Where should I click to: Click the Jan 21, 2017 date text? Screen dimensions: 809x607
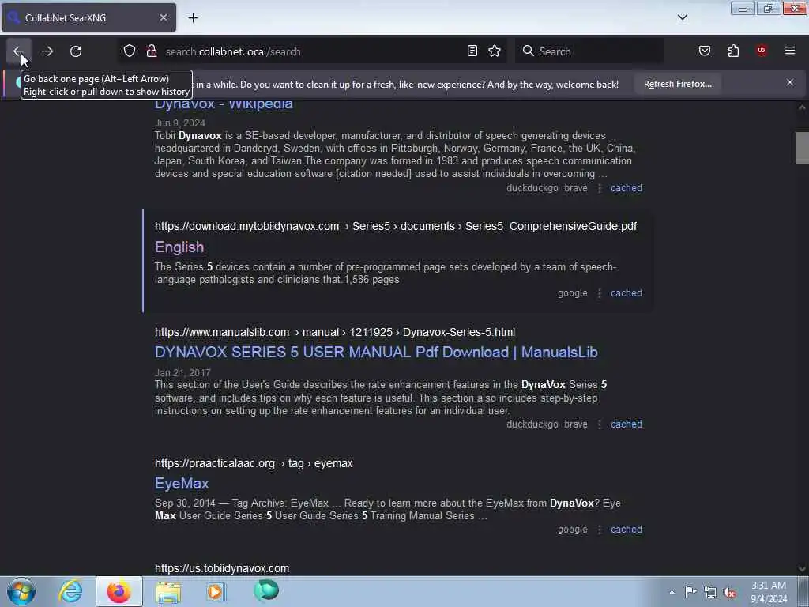pos(182,373)
